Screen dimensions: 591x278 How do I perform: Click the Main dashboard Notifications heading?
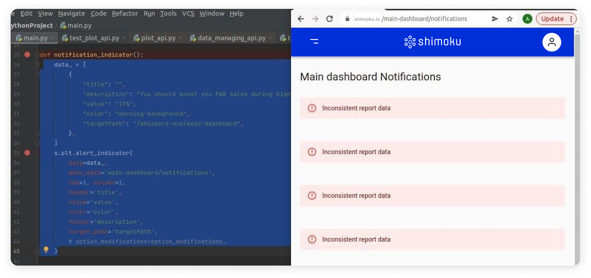pos(370,77)
